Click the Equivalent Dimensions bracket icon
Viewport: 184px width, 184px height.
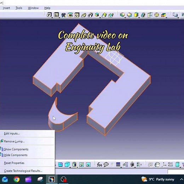[139, 165]
